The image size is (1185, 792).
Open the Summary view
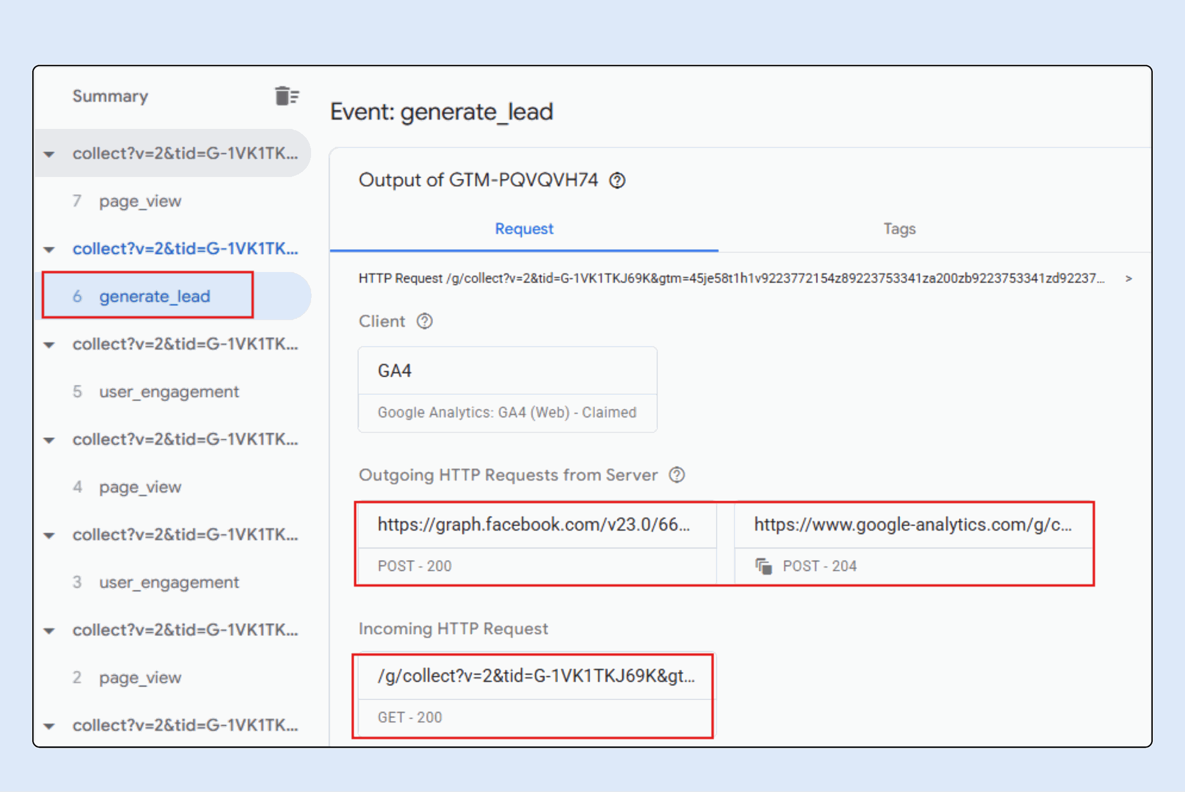[x=110, y=96]
